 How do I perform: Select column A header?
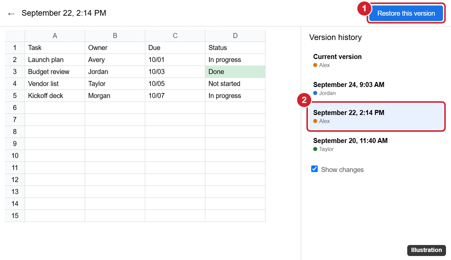(55, 36)
